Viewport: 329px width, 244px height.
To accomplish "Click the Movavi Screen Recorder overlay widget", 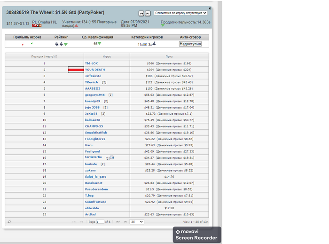I will pos(197,235).
